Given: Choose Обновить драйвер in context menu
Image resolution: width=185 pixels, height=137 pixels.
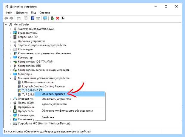Looking at the screenshot, I should [70, 94].
